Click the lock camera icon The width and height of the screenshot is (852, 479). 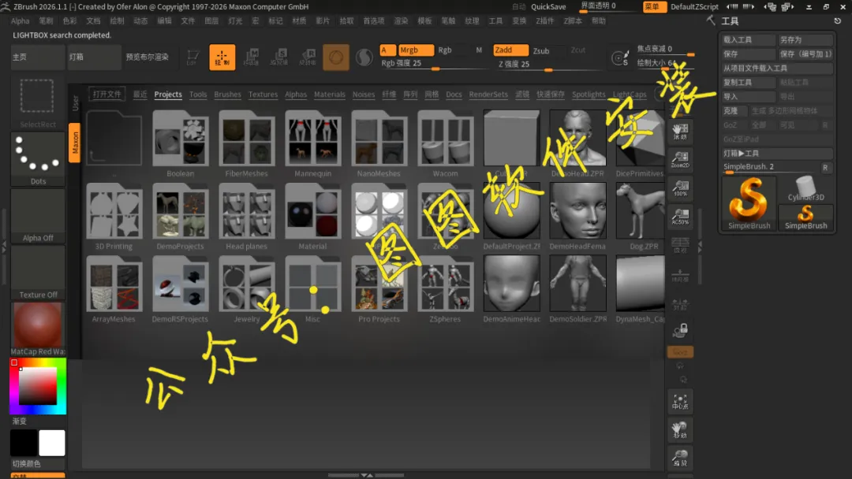click(680, 330)
